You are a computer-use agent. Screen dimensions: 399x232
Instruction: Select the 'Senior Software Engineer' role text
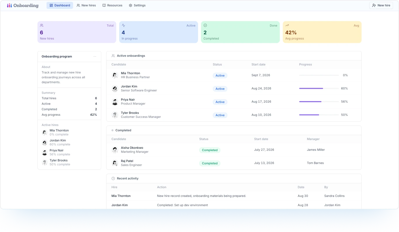[139, 90]
